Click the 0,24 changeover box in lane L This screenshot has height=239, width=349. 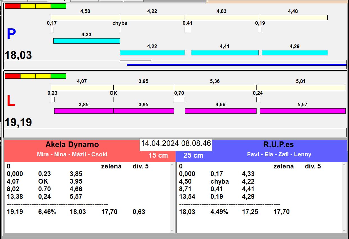pyautogui.click(x=258, y=99)
